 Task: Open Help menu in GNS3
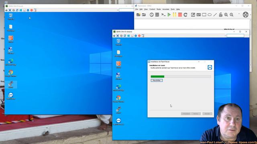pos(178,9)
